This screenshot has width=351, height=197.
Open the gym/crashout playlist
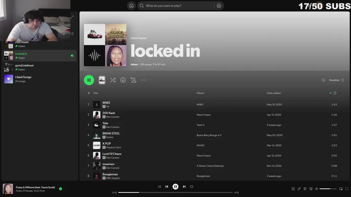[x=40, y=67]
